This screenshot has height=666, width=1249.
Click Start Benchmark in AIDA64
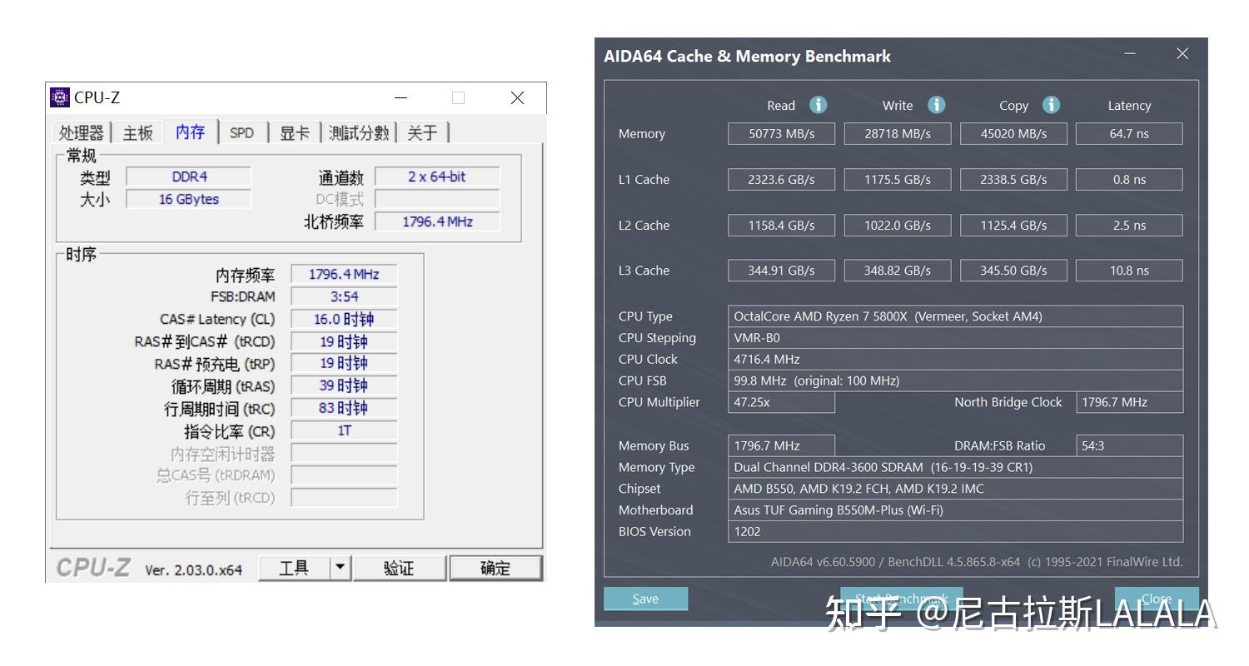[901, 598]
